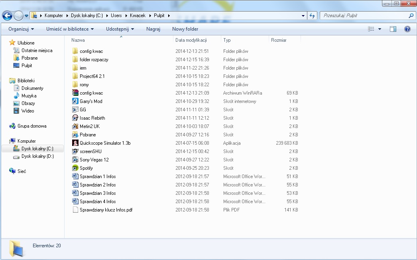
Task: Select Dysk lokalny (D:) in sidebar
Action: coord(37,156)
